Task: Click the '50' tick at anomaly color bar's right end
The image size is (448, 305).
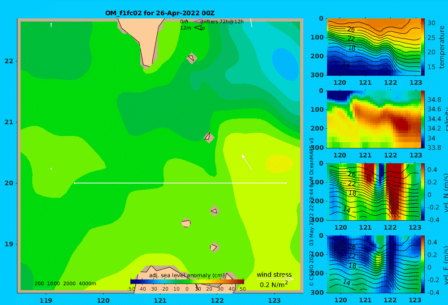Action: pos(242,289)
